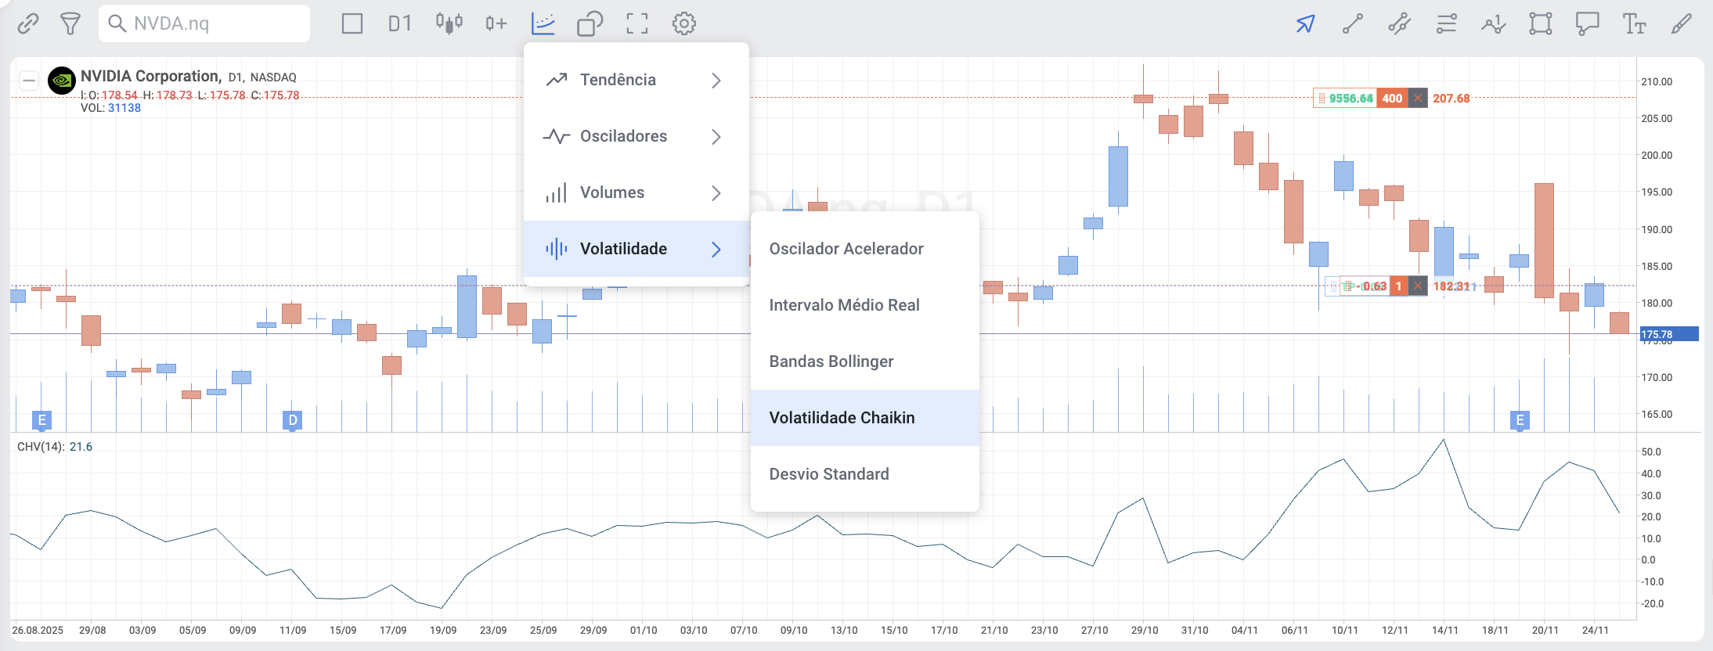Select the comment callout tool
This screenshot has width=1713, height=651.
[1587, 23]
